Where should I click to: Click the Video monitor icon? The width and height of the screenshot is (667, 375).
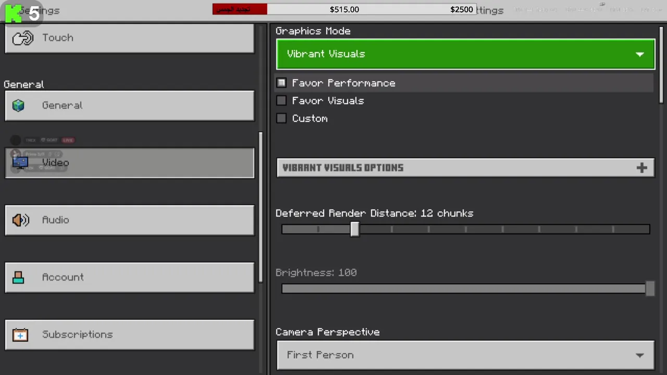pos(20,163)
